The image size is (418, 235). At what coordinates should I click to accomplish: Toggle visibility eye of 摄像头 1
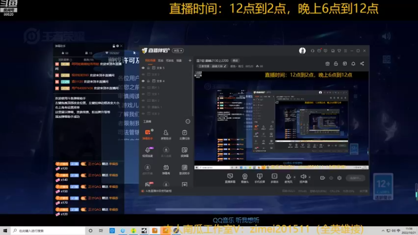point(143,107)
